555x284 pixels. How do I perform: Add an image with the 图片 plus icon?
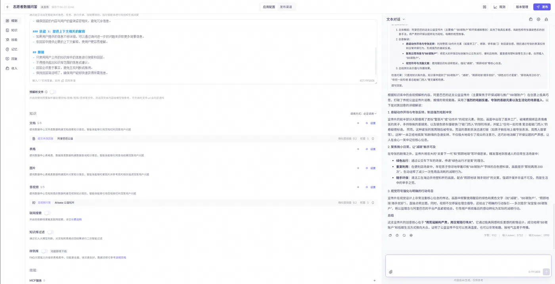pos(358,168)
